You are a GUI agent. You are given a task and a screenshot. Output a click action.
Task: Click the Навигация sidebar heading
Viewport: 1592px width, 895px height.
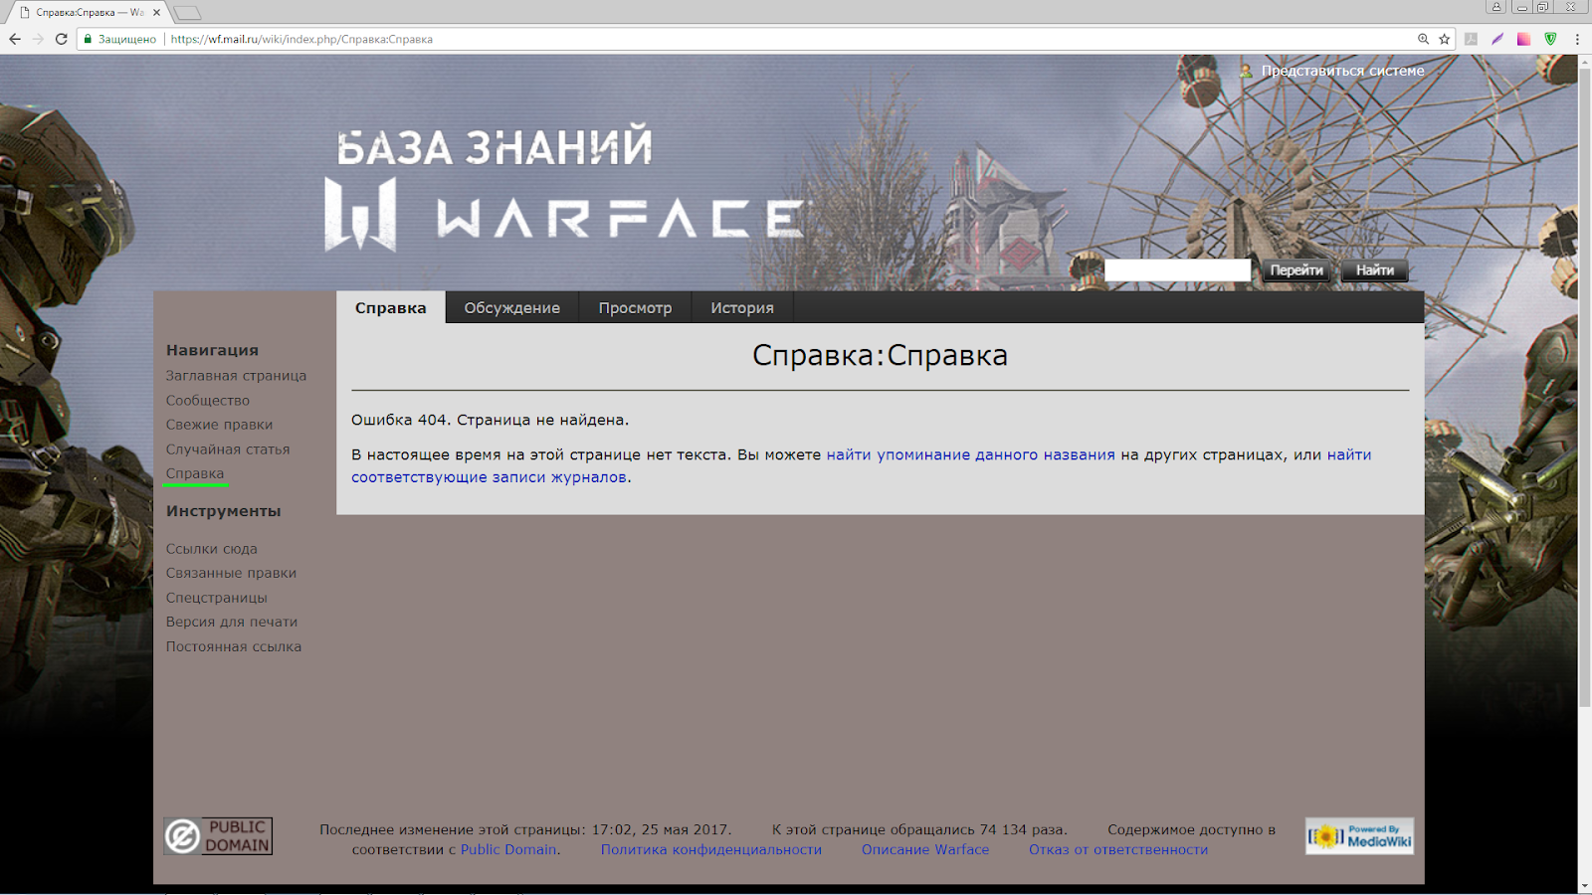click(212, 350)
